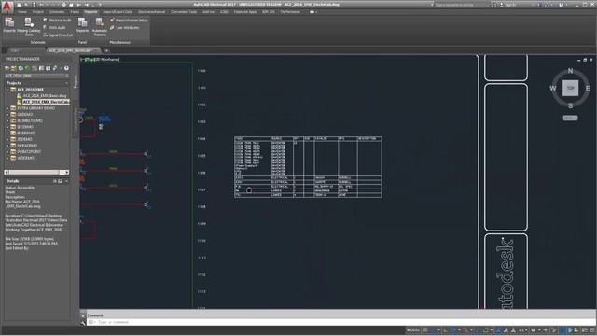
Task: Open the AutoCAD application menu button
Action: [7, 7]
